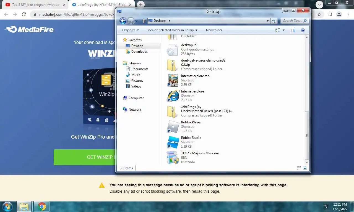Click the 'Roblox Studio' file name text

(191, 138)
